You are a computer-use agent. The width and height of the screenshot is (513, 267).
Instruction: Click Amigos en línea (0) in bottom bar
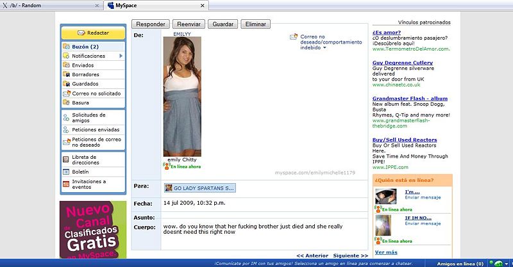(460, 264)
